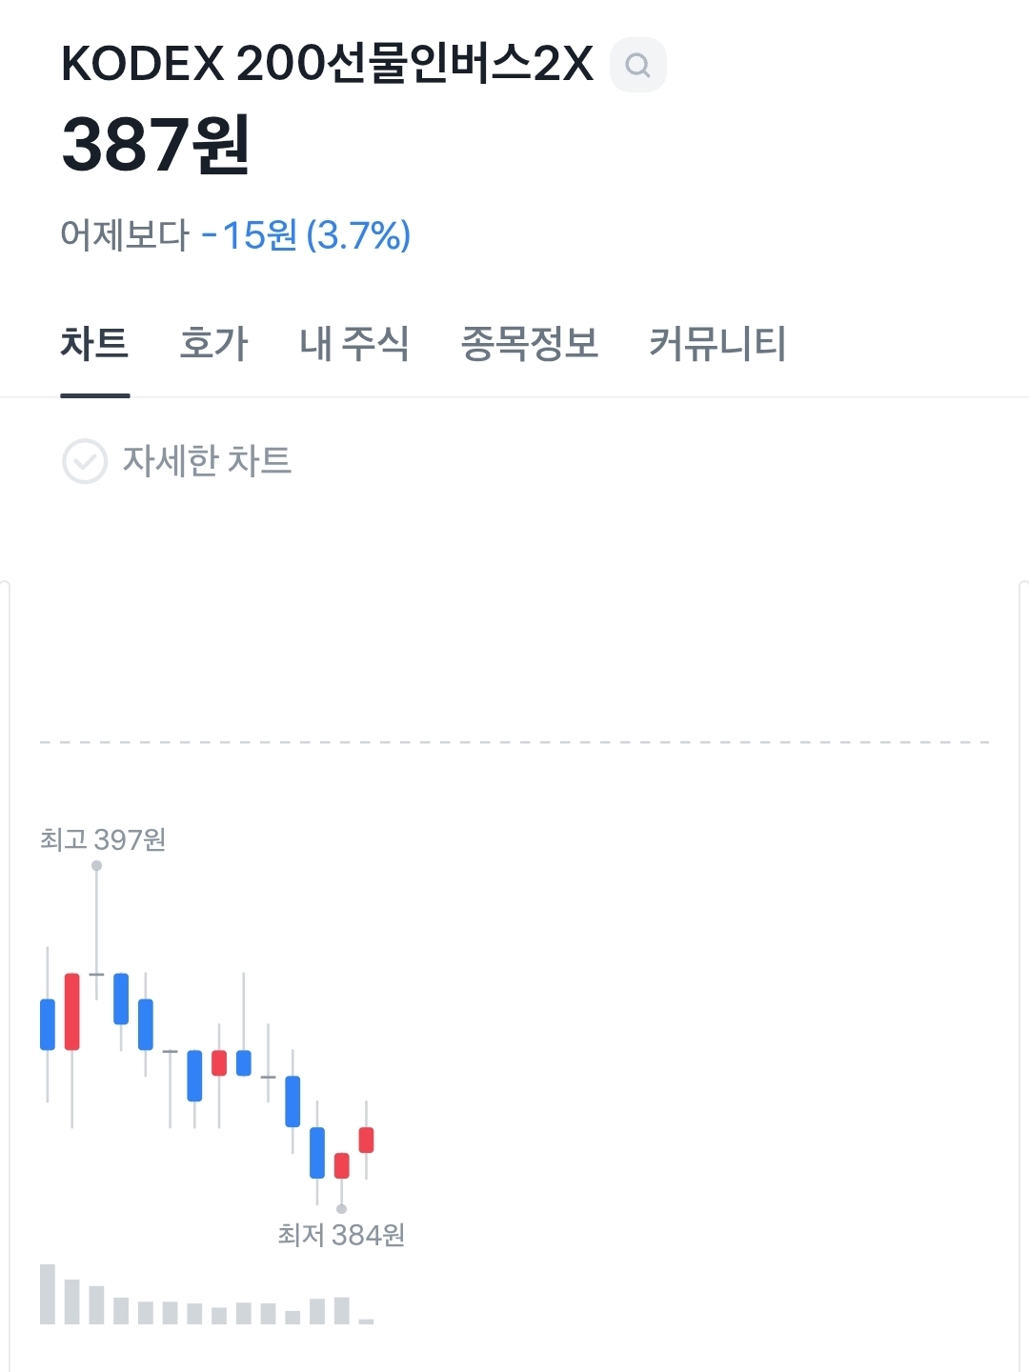Open the 호가 tab
The height and width of the screenshot is (1372, 1029).
tap(214, 344)
